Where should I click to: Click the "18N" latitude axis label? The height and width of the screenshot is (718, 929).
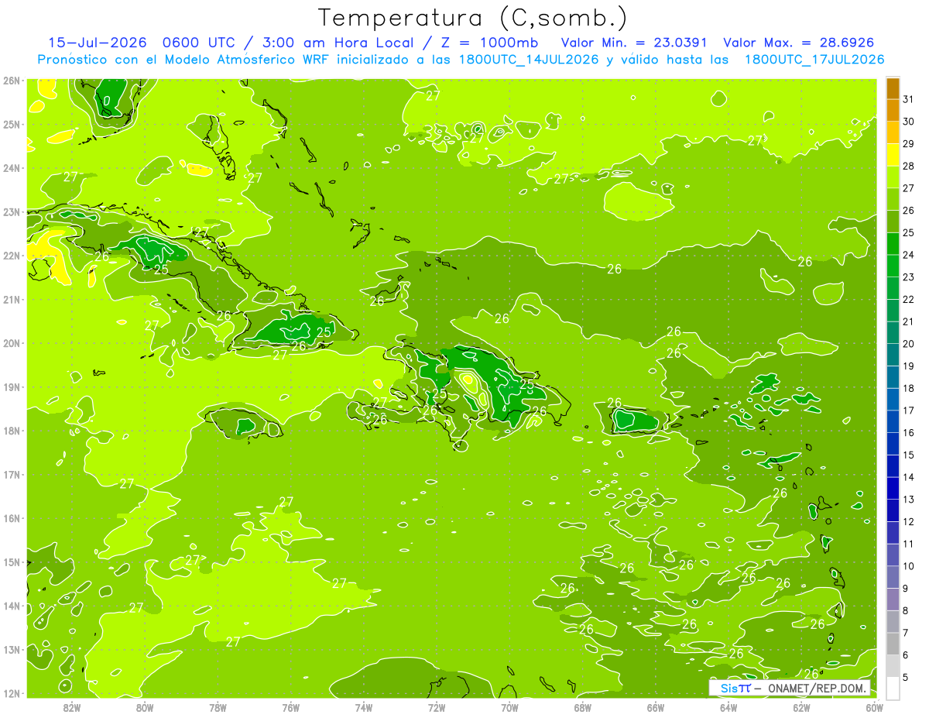12,431
